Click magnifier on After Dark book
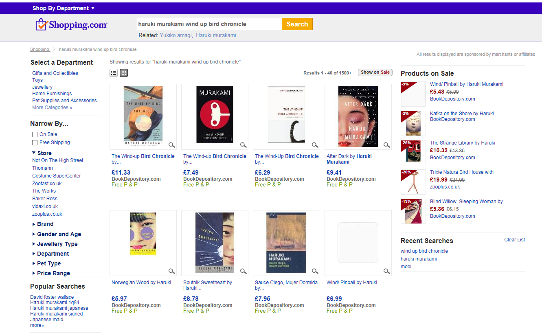Viewport: 542px width, 333px height. pyautogui.click(x=386, y=145)
